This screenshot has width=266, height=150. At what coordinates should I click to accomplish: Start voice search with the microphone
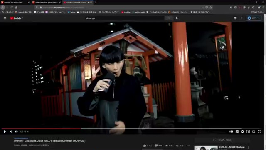click(x=177, y=18)
